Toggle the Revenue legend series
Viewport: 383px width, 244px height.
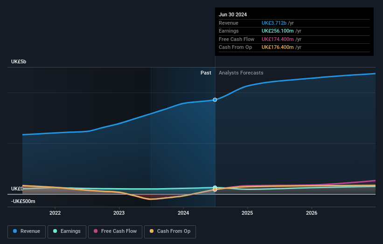click(27, 231)
